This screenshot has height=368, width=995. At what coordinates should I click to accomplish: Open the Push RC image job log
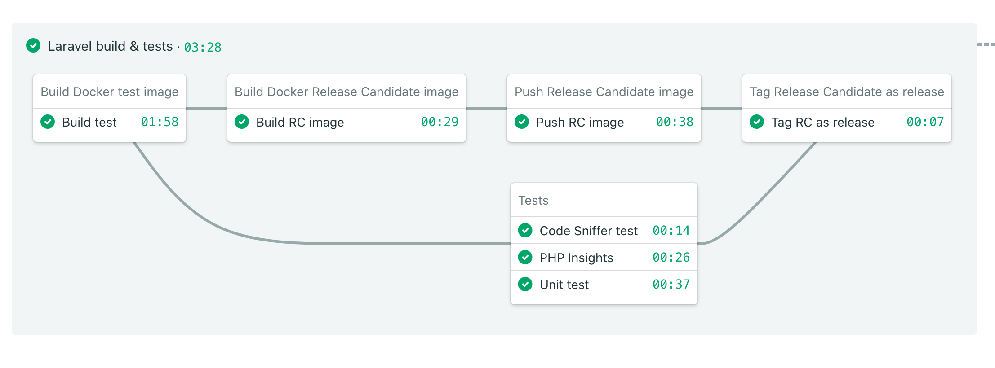pos(580,123)
